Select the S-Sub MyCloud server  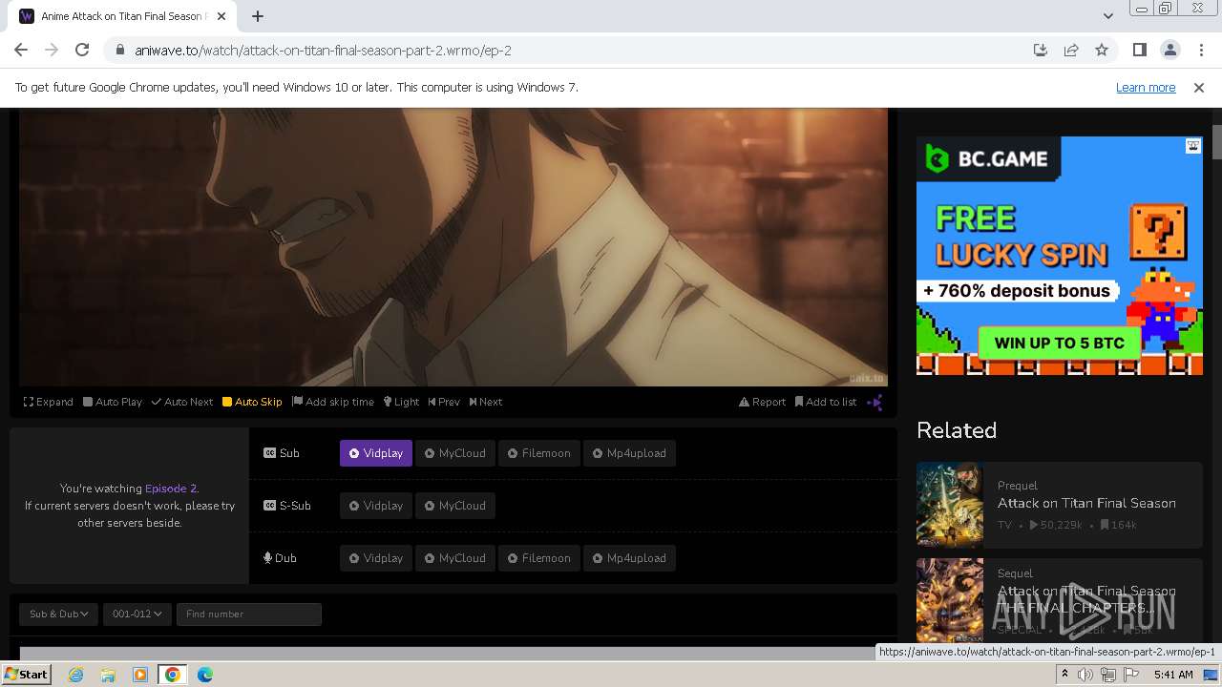coord(455,506)
